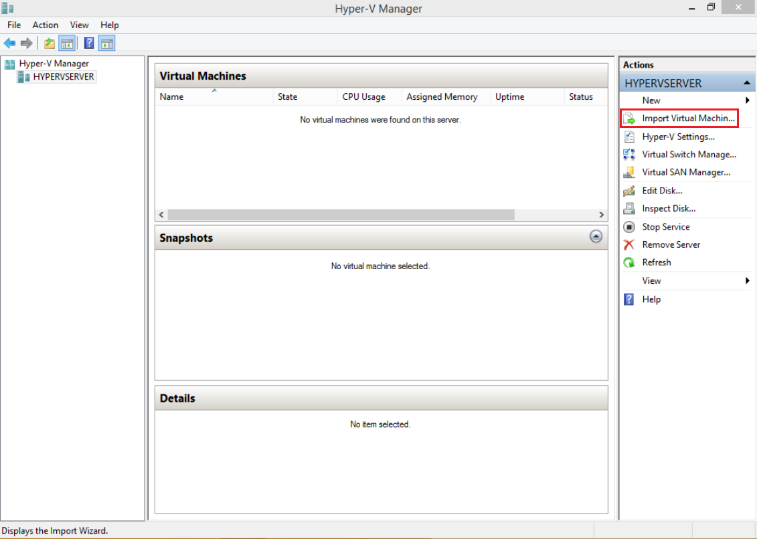
Task: Open the Virtual Switch Manager
Action: pos(689,154)
